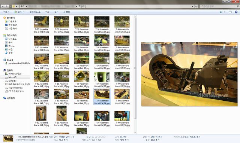Select 즐겨찾기 (Favorites) in sidebar
This screenshot has height=143, width=240.
click(x=9, y=18)
